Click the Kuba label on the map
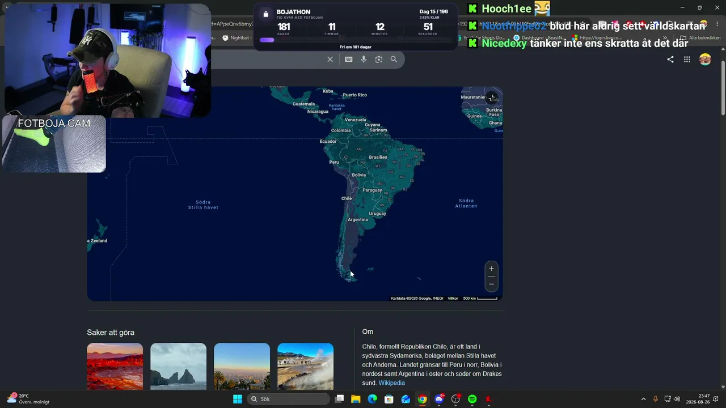The image size is (726, 408). 328,91
